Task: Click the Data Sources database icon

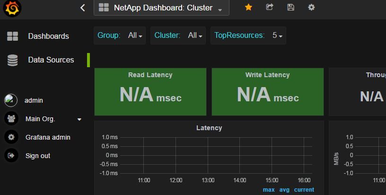Action: pos(12,60)
